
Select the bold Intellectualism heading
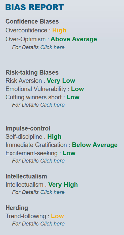point(26,176)
